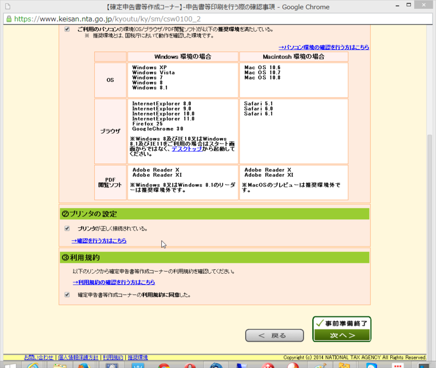
Task: Open the →利用規約の確認を行う方はこちら link
Action: [114, 282]
